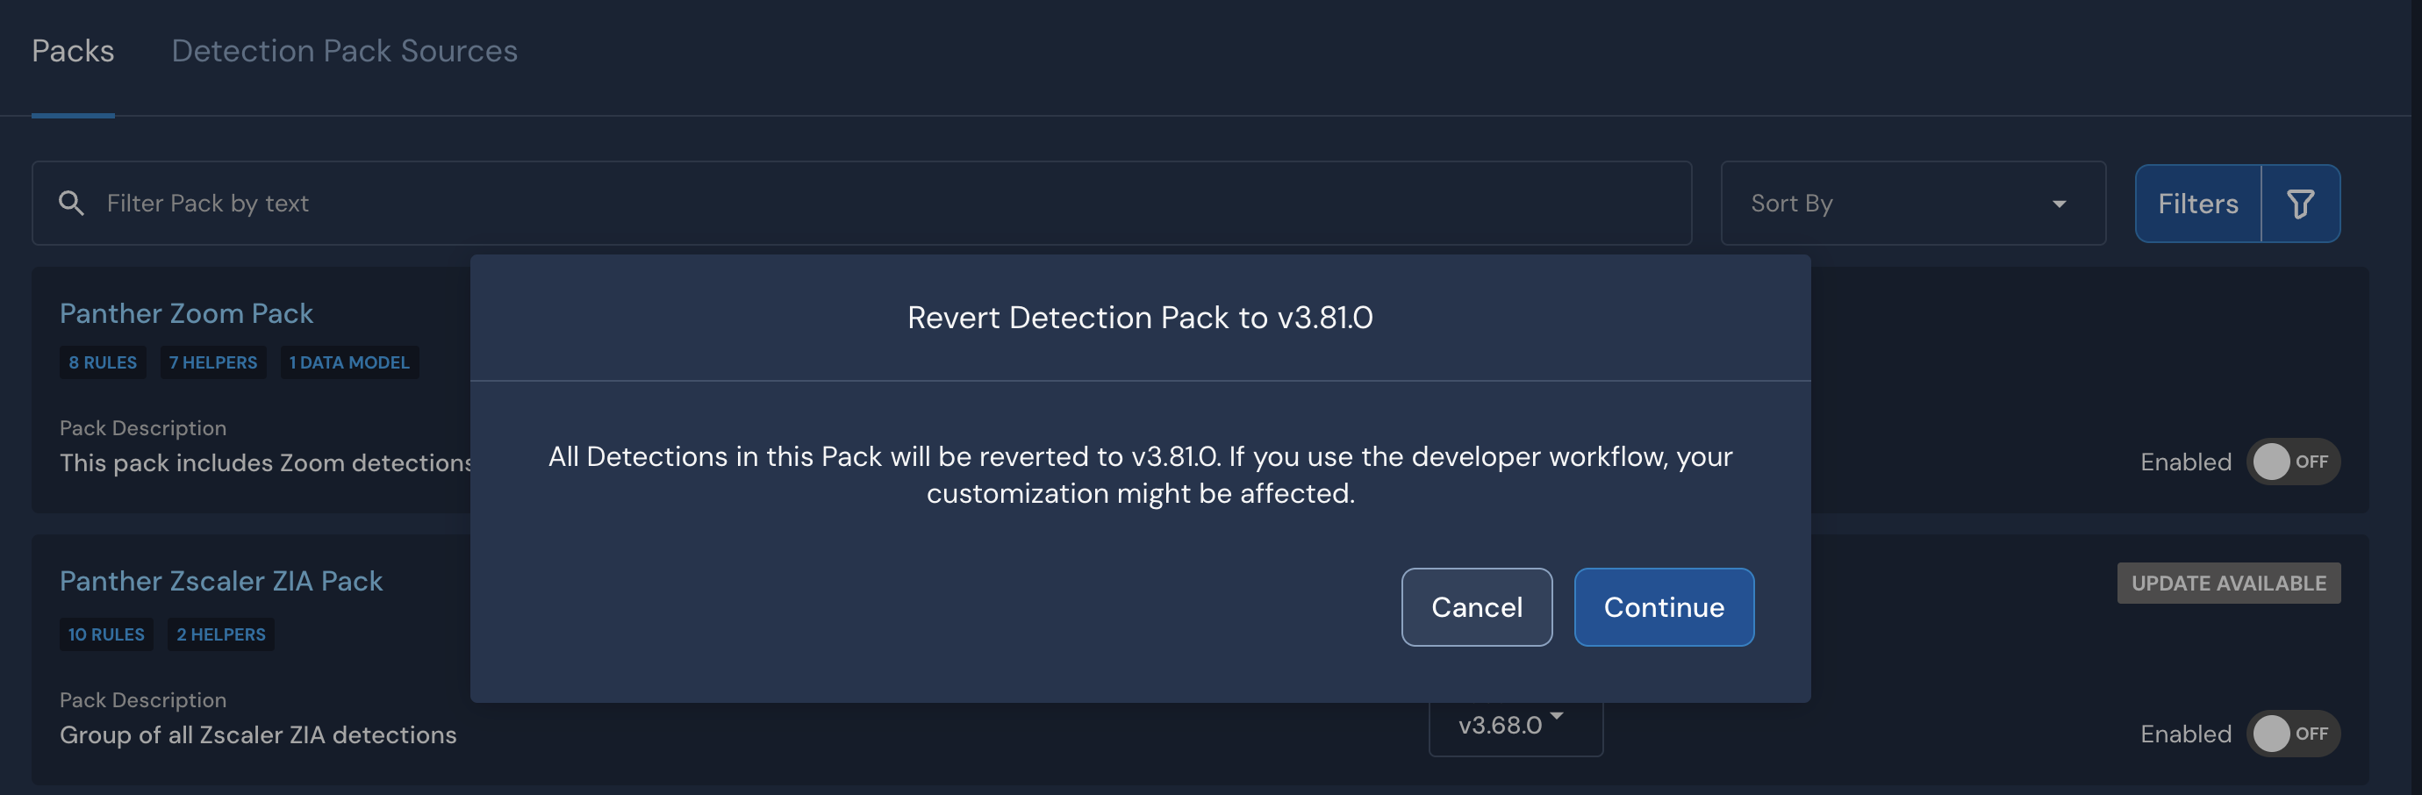Click the 10 RULES badge on Zscaler Pack

tap(105, 634)
